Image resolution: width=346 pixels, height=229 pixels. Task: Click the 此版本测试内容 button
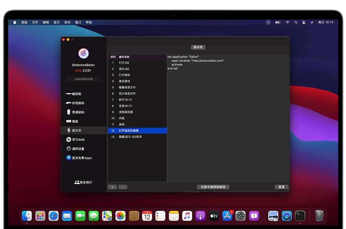(x=84, y=79)
